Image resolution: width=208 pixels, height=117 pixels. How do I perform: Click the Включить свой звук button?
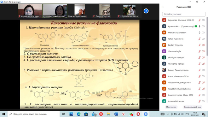pos(193,107)
